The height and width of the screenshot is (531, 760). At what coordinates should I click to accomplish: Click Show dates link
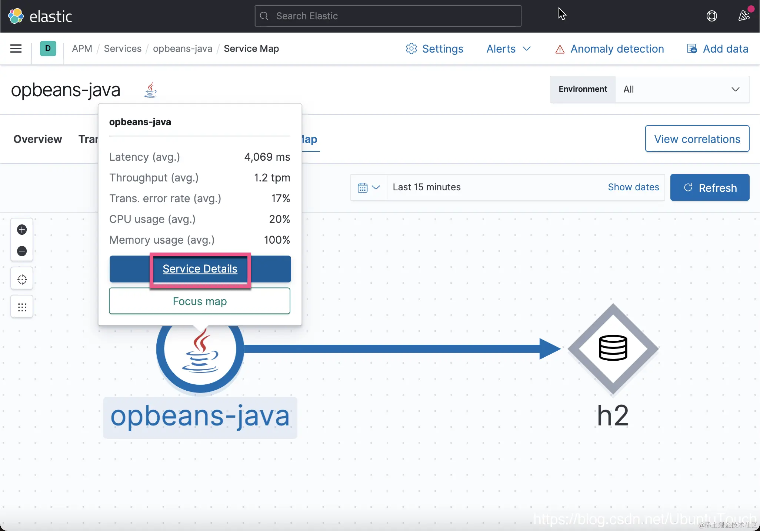pyautogui.click(x=633, y=187)
